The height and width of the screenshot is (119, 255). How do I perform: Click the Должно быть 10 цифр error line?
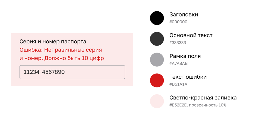tap(74, 58)
